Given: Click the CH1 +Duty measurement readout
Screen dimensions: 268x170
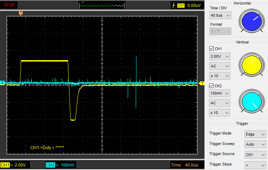Looking at the screenshot, I should 47,148.
